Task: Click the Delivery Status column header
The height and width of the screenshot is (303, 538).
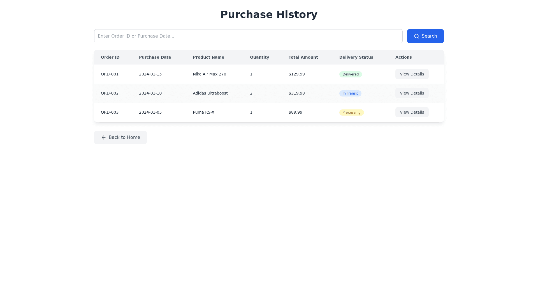Action: tap(356, 57)
